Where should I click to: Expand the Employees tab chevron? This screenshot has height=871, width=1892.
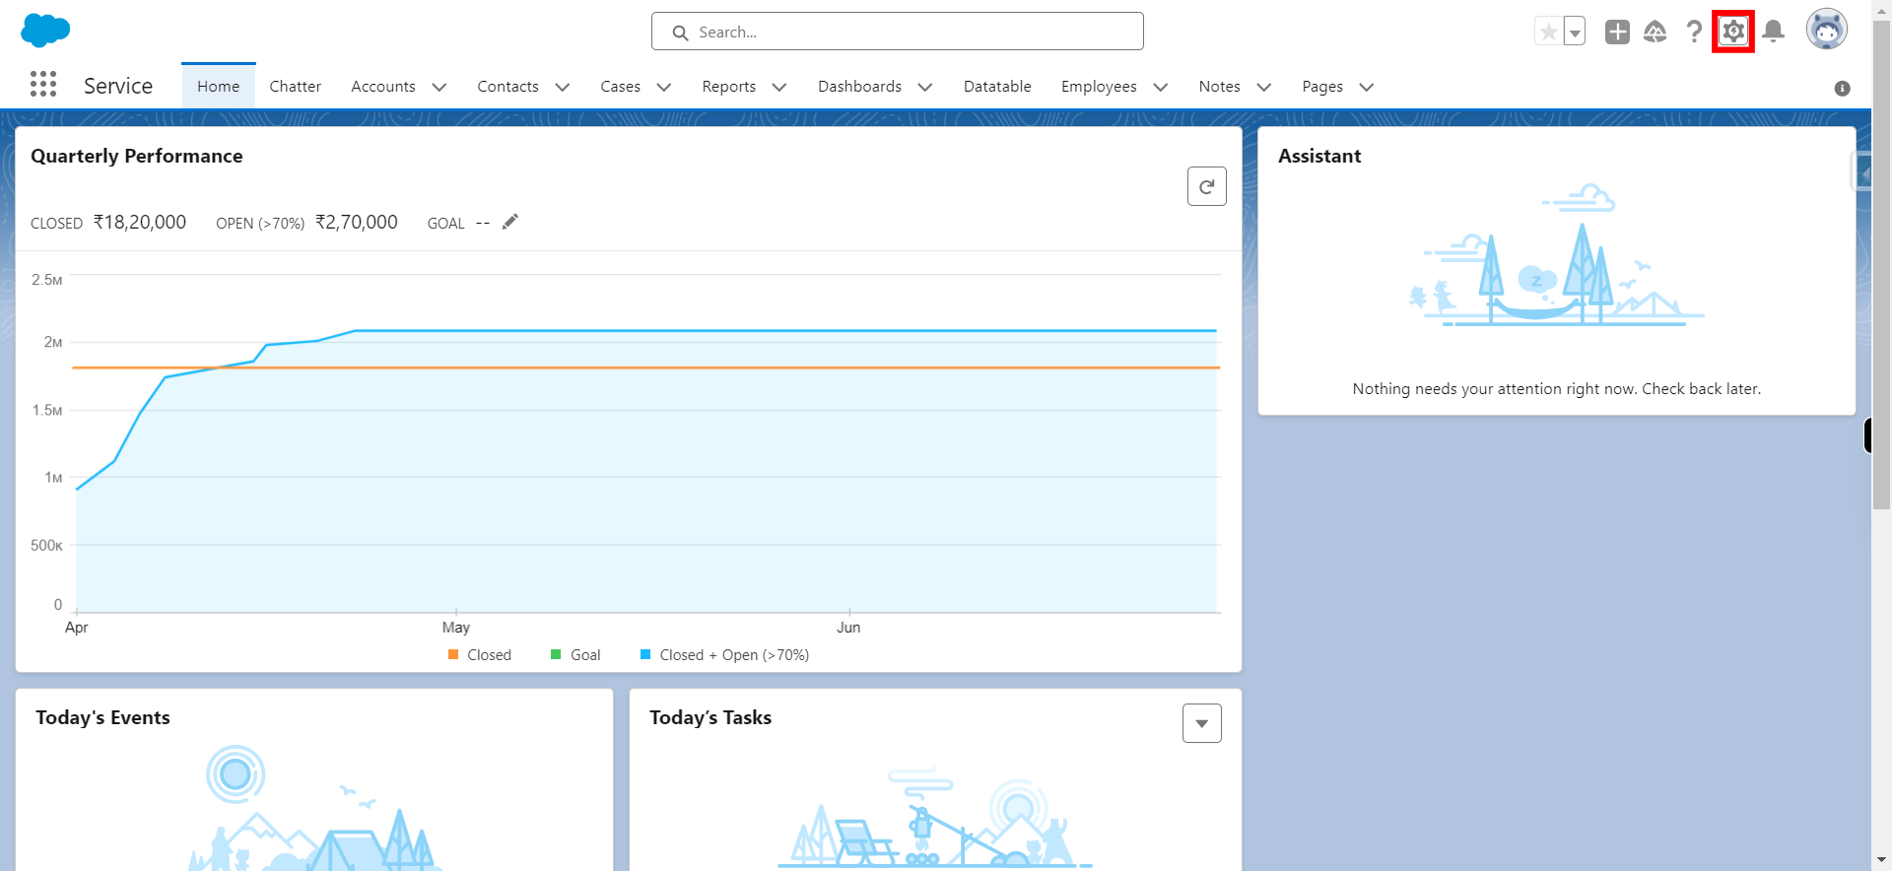coord(1161,88)
